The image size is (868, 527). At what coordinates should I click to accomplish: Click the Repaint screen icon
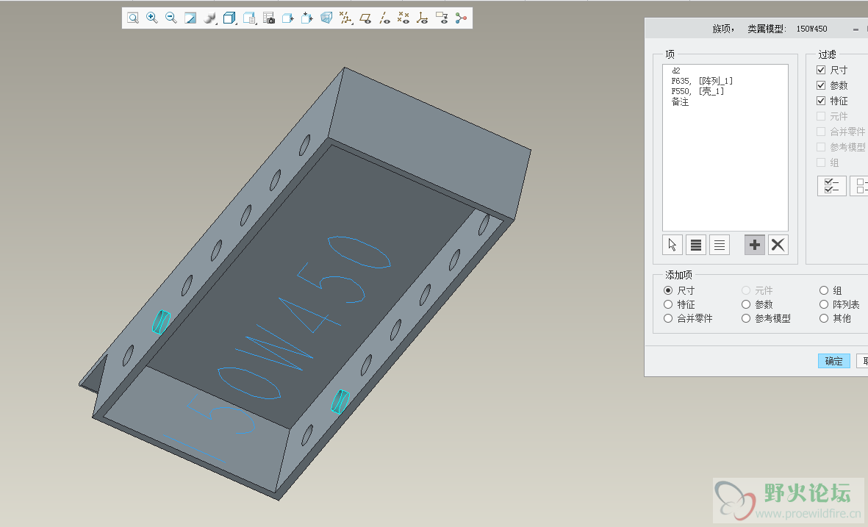(190, 18)
